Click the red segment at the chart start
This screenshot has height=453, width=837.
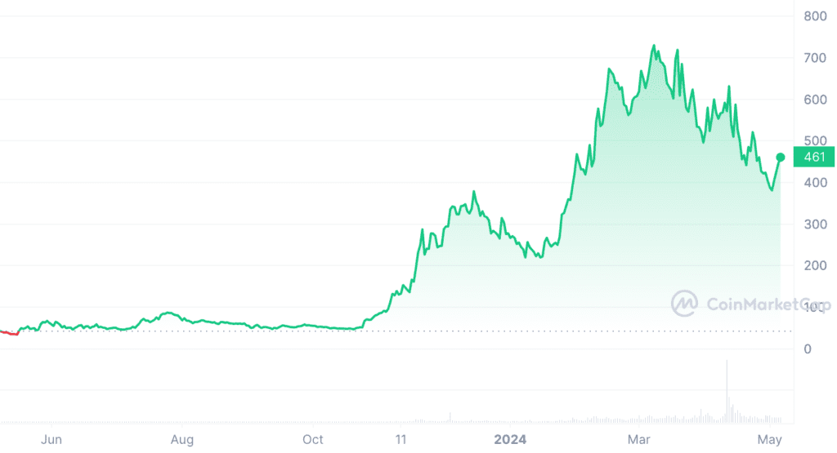point(10,333)
